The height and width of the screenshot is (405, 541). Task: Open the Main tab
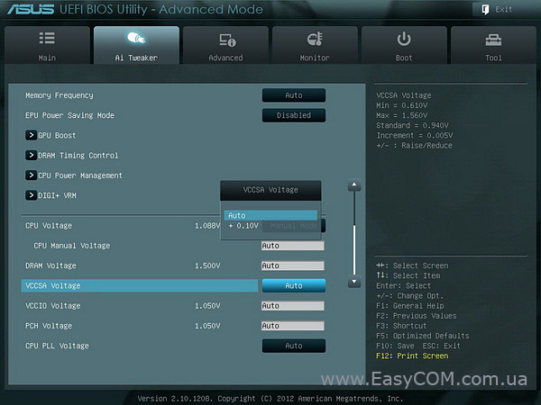coord(47,45)
